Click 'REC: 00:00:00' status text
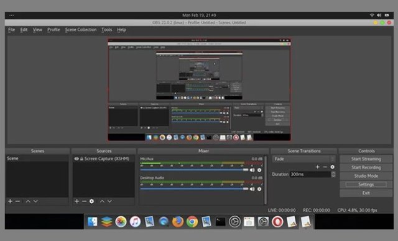This screenshot has height=241, width=398. (317, 211)
